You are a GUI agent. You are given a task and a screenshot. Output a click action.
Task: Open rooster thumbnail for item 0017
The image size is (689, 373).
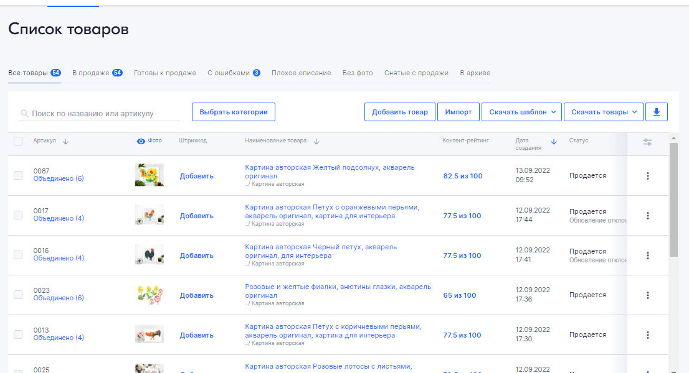tap(150, 214)
